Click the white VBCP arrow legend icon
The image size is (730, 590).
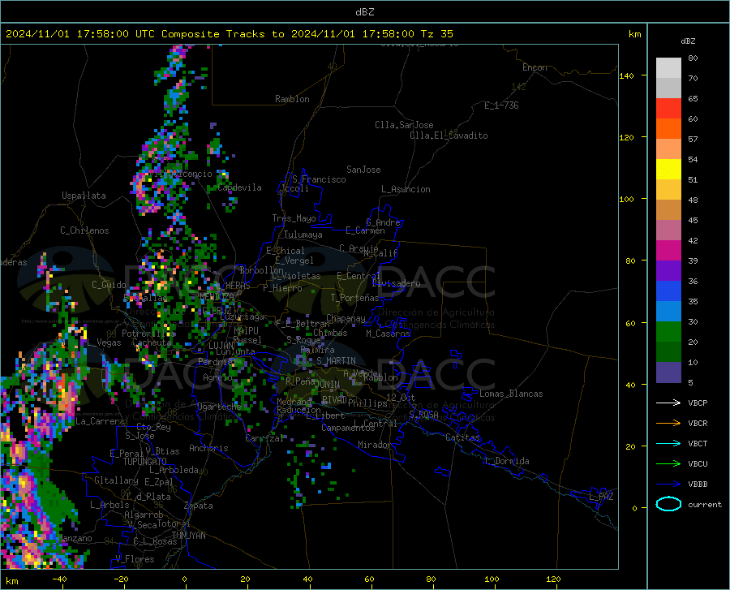point(668,403)
